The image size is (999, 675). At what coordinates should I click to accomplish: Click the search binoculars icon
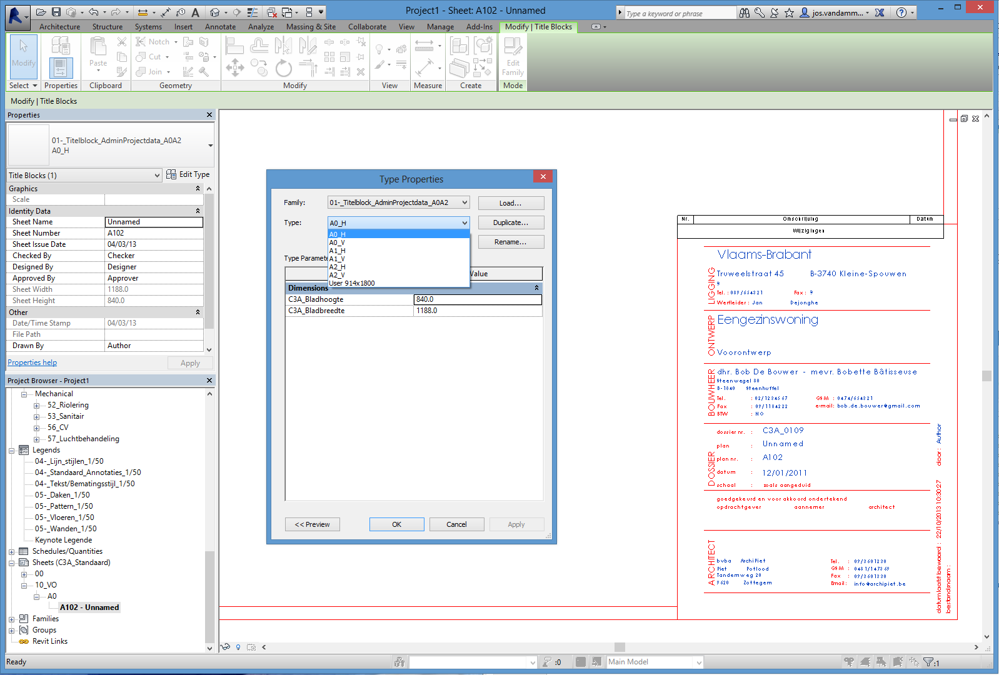coord(745,12)
